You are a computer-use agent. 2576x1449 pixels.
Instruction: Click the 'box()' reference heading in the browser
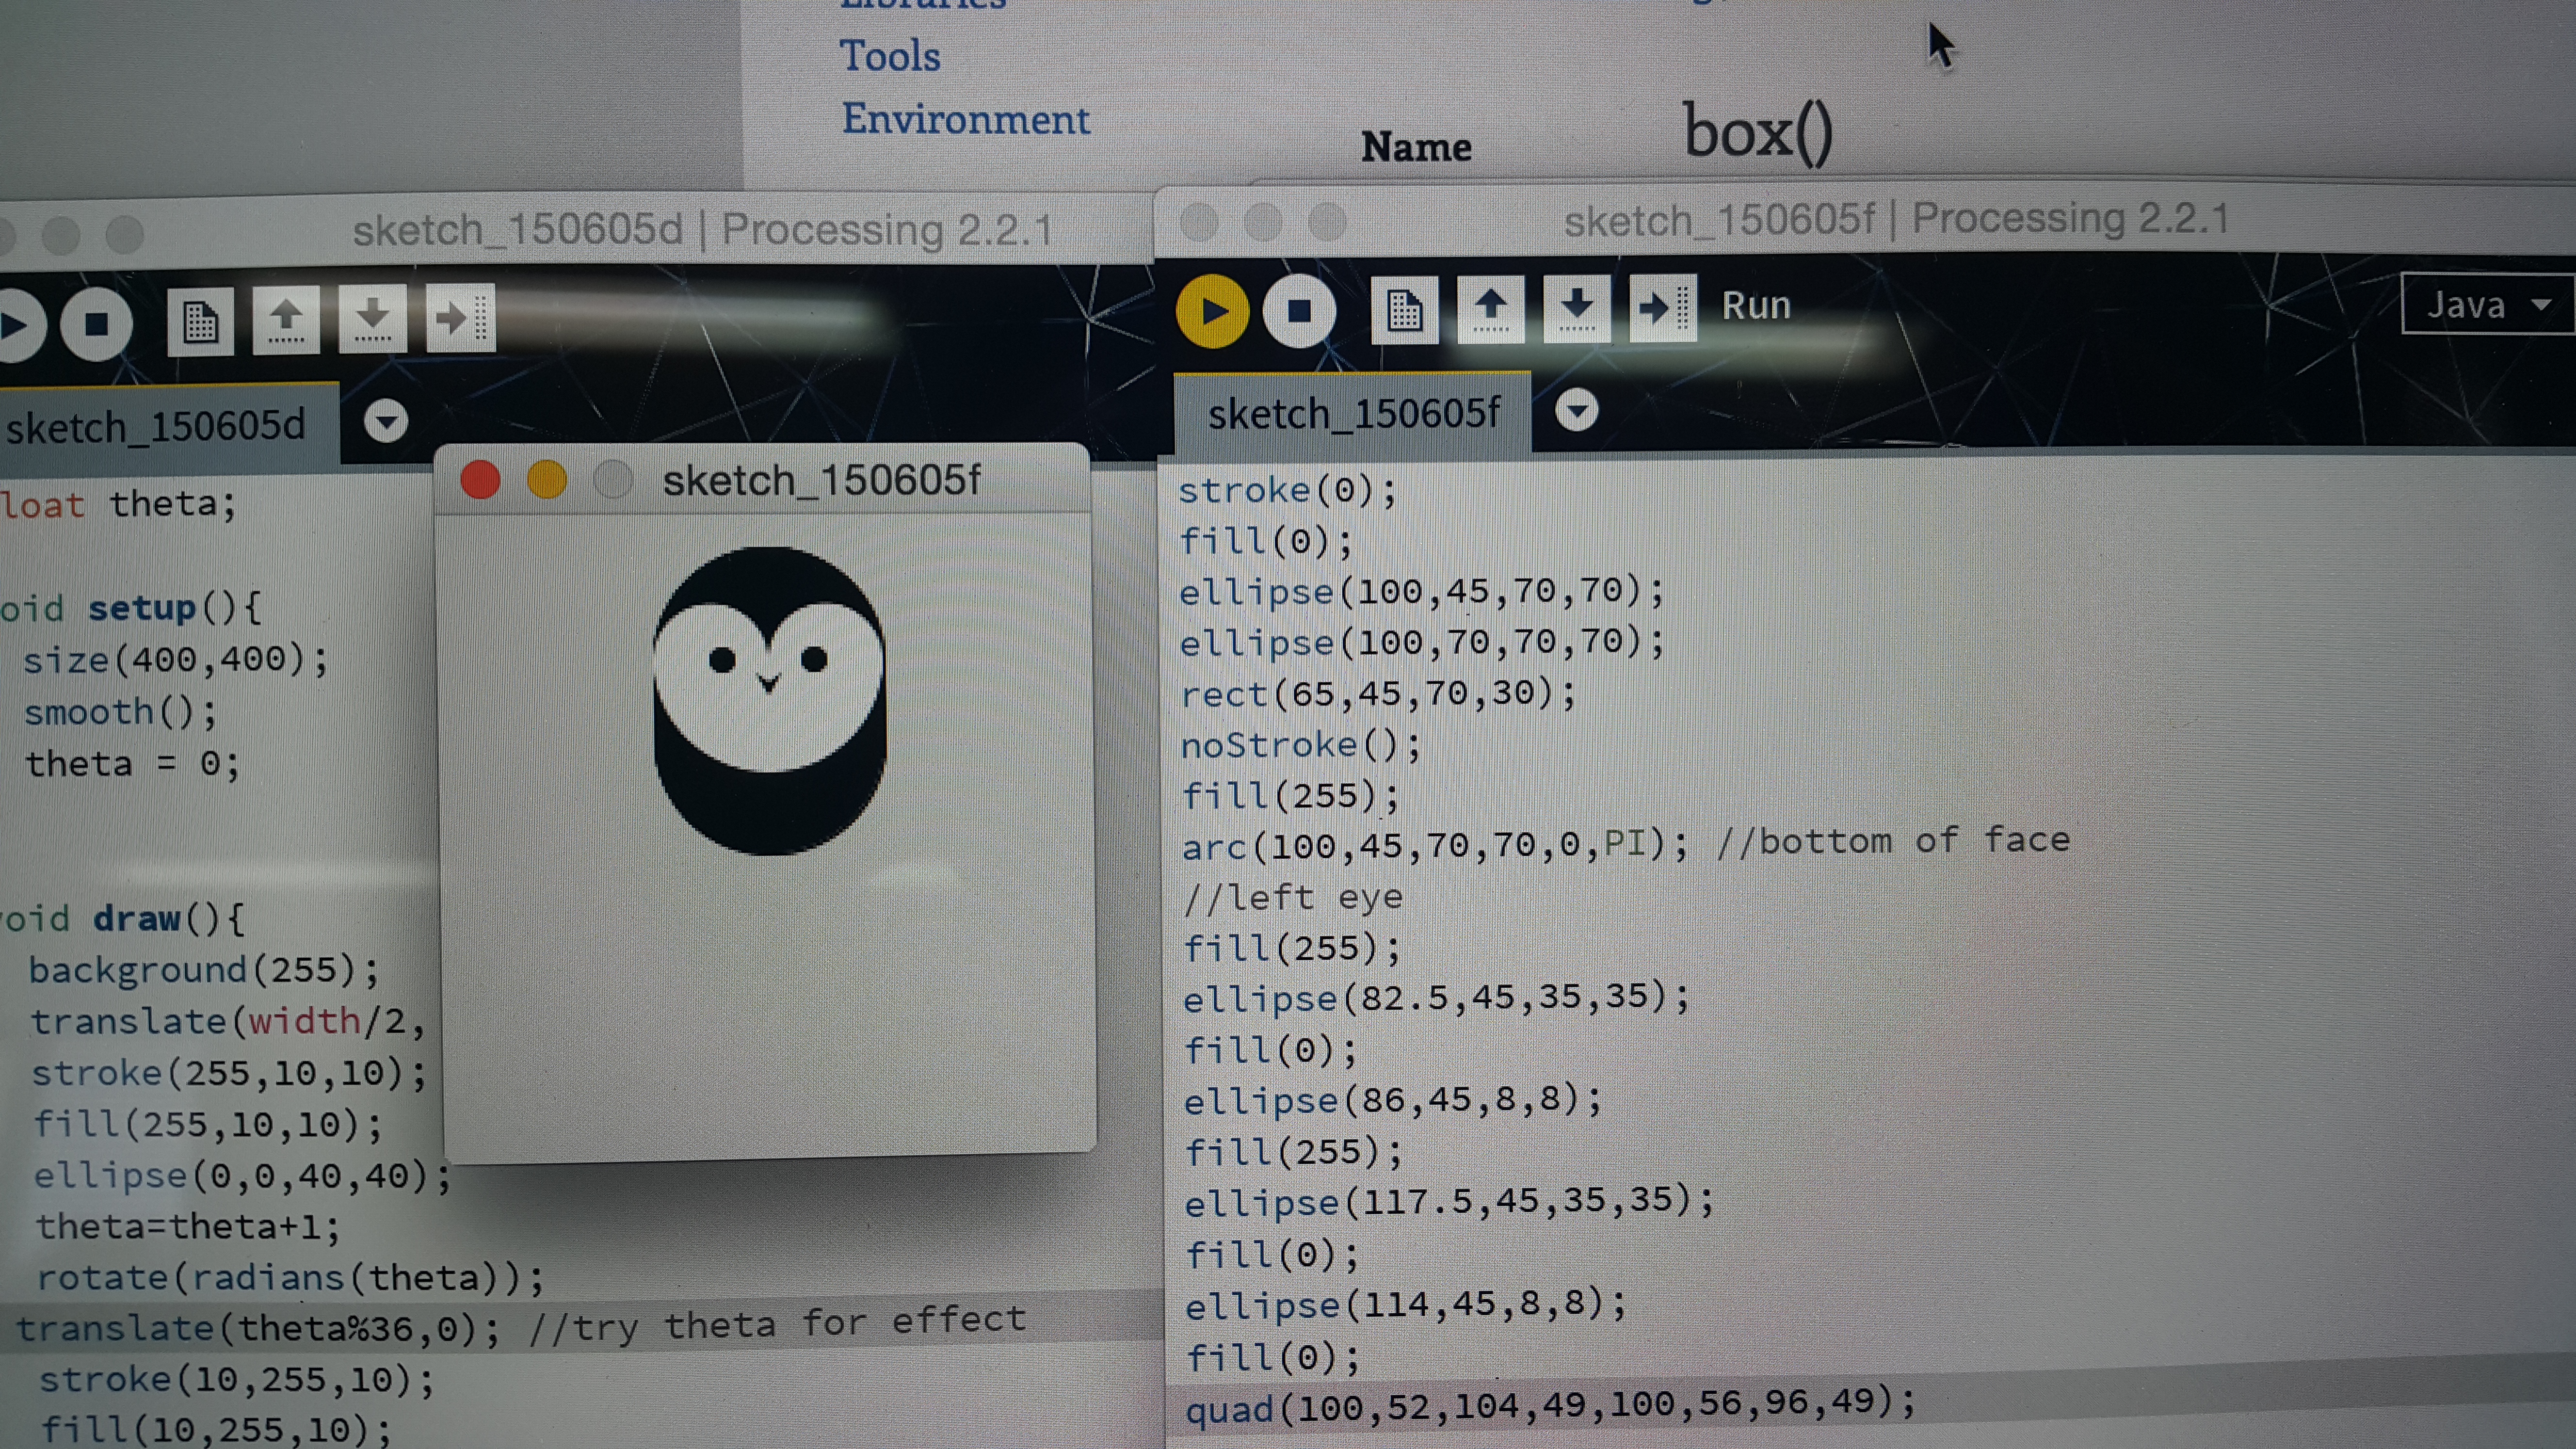tap(1758, 133)
